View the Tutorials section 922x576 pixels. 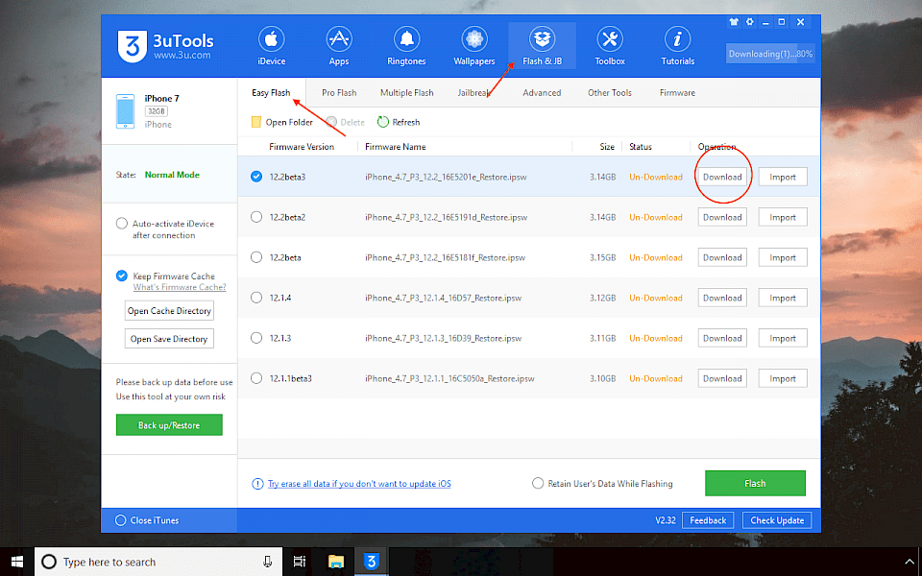point(677,46)
